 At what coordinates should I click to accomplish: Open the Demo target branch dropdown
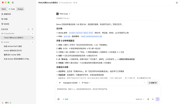[x=86, y=83]
